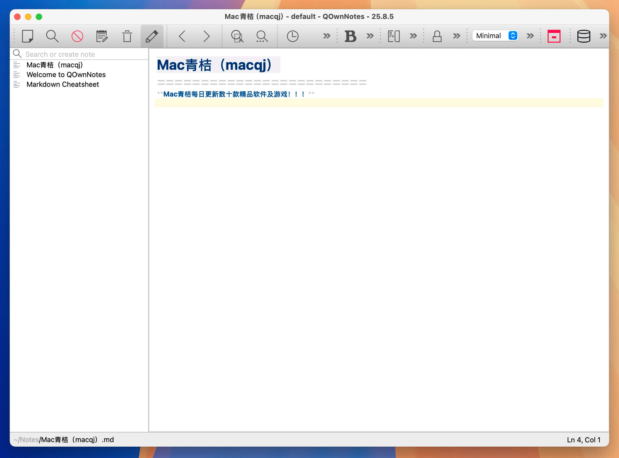Maximize the window with the green button
This screenshot has height=458, width=619.
click(x=39, y=17)
